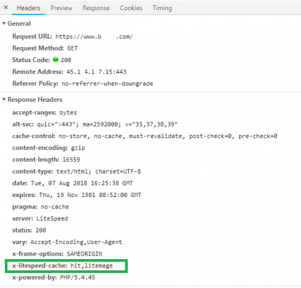This screenshot has height=288, width=301.
Task: Click the Remote Address value
Action: (x=96, y=72)
